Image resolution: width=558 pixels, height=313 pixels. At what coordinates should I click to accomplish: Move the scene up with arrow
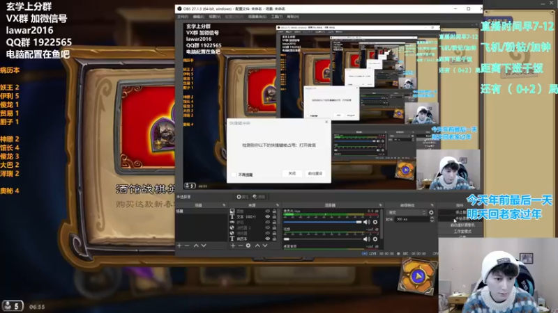point(196,246)
